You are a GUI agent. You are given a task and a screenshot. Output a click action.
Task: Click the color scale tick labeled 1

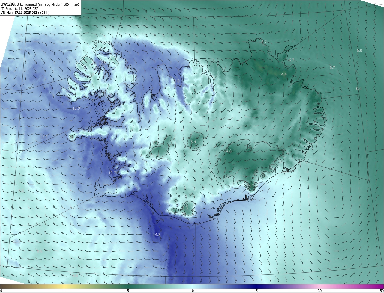coord(64,291)
